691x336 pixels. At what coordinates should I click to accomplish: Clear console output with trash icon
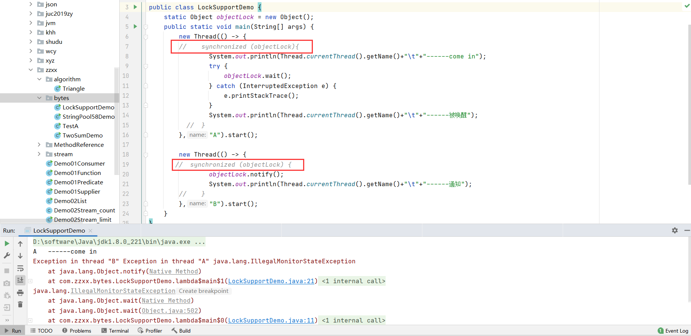click(x=20, y=305)
